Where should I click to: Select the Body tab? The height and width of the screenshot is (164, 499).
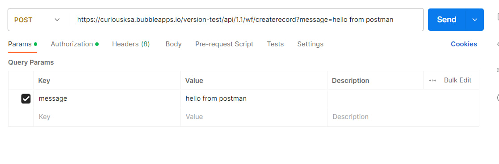point(173,44)
